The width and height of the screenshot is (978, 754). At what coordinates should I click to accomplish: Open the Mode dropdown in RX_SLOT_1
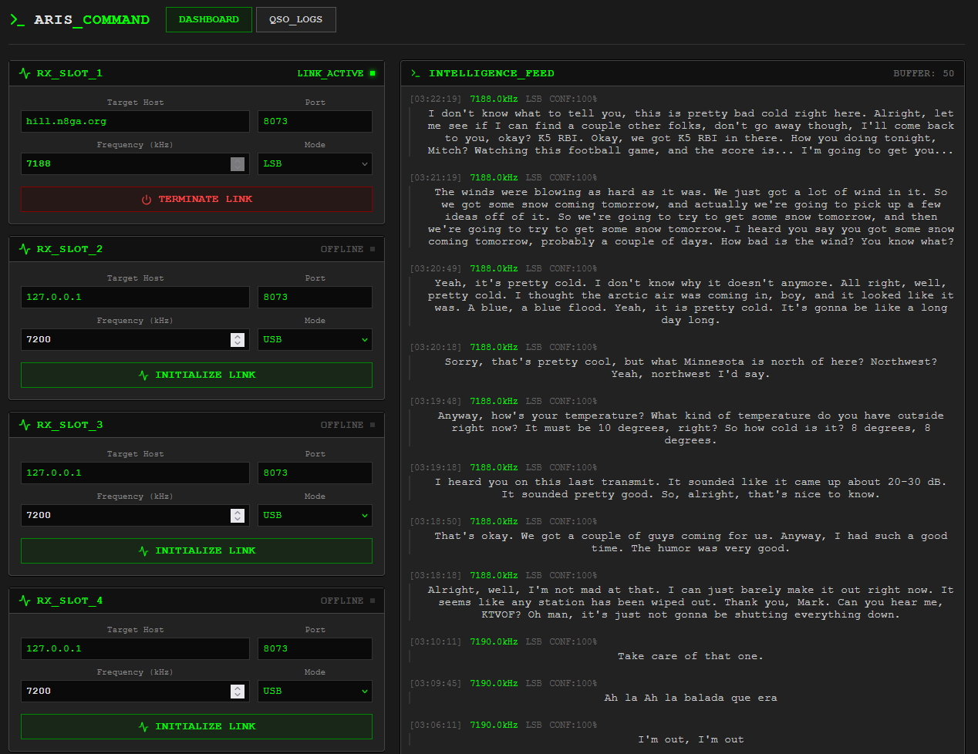tap(315, 163)
